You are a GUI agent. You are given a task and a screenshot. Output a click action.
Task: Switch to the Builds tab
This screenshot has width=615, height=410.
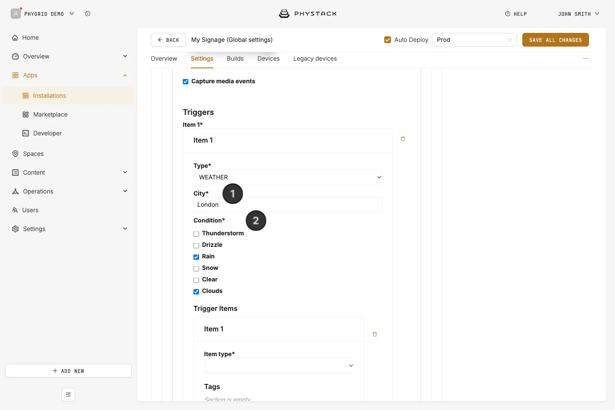click(x=235, y=59)
